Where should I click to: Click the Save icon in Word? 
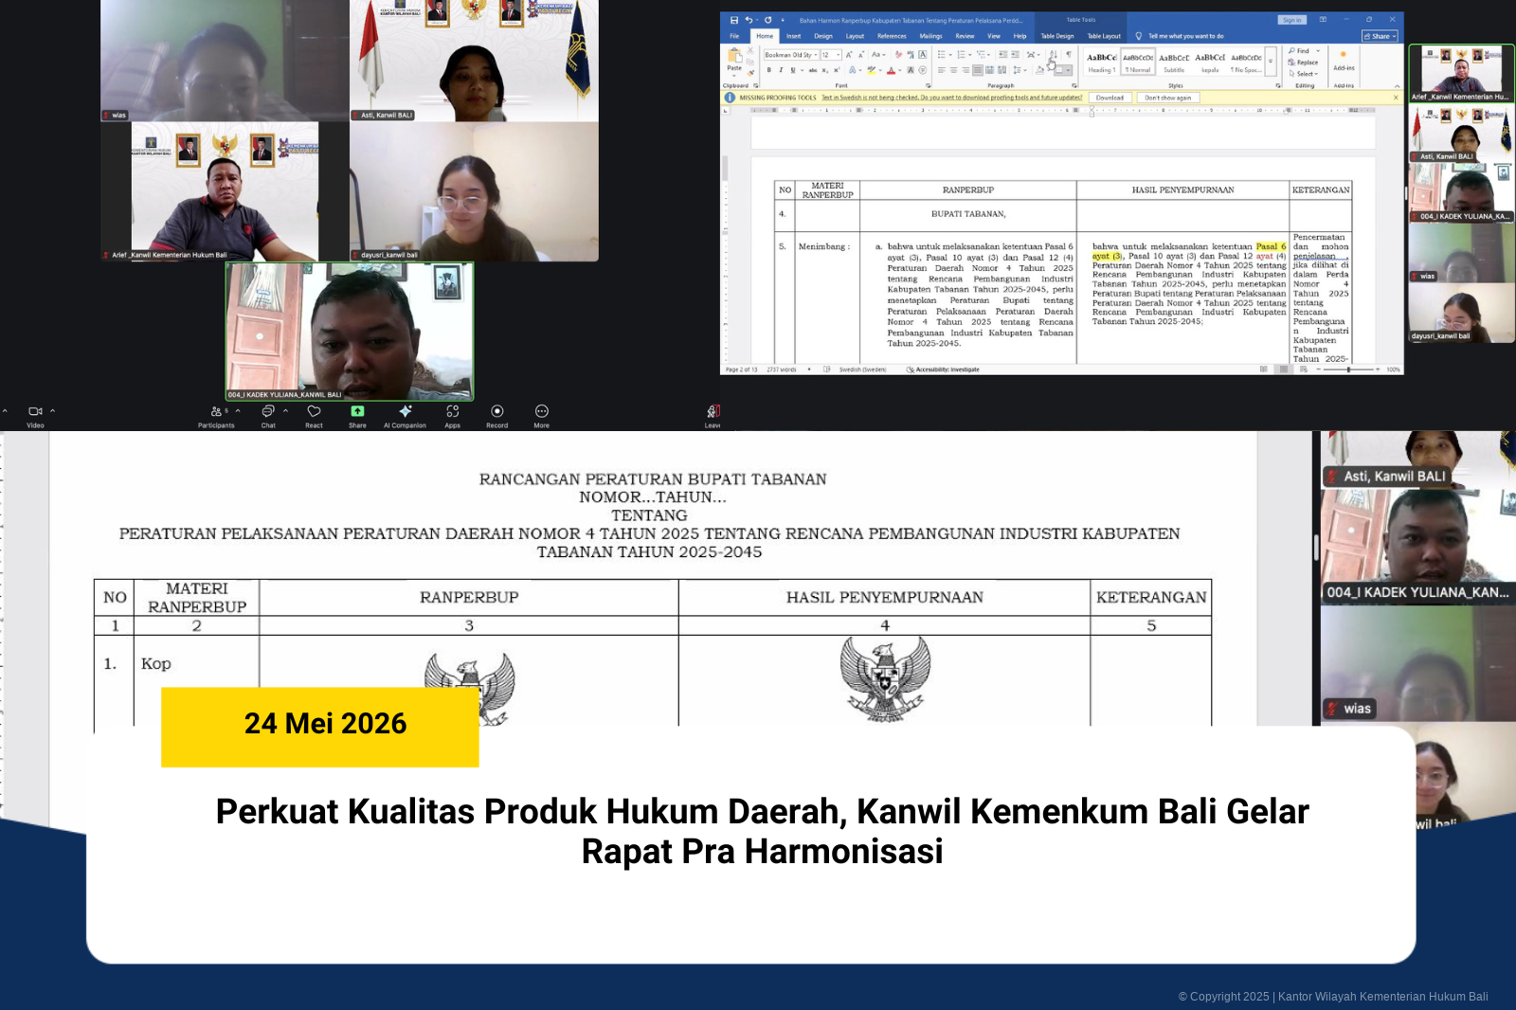pos(734,20)
